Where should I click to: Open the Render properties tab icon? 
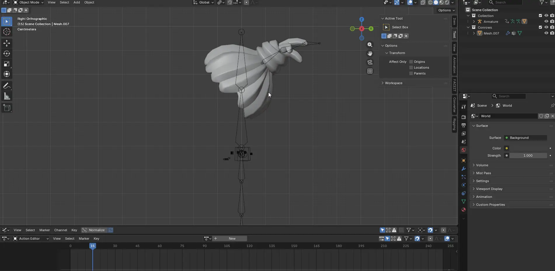coord(463,117)
